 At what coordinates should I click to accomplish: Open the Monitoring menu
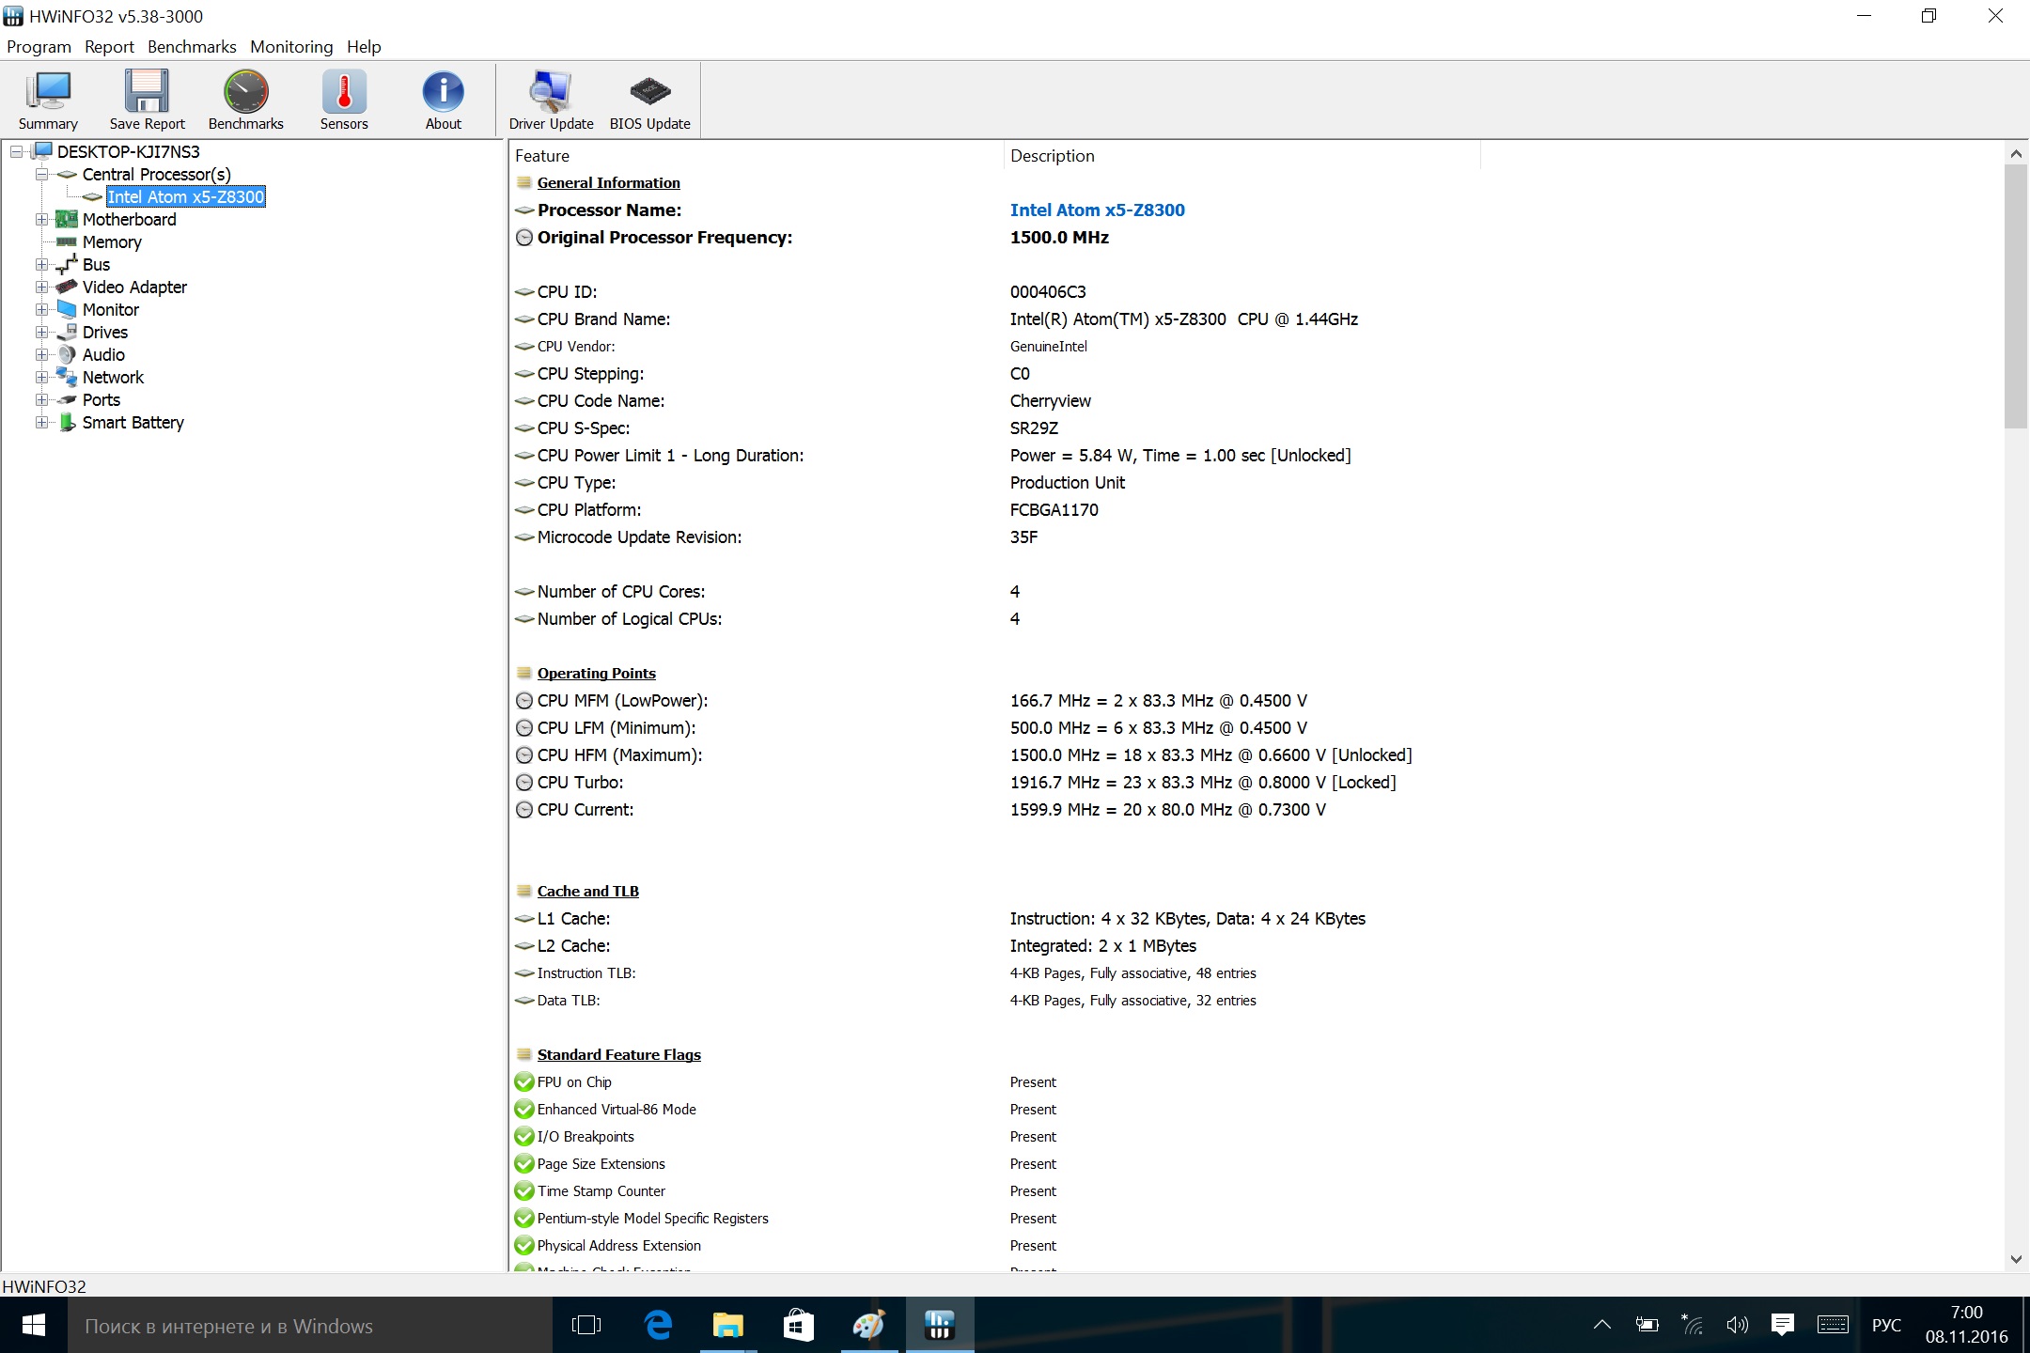coord(291,46)
